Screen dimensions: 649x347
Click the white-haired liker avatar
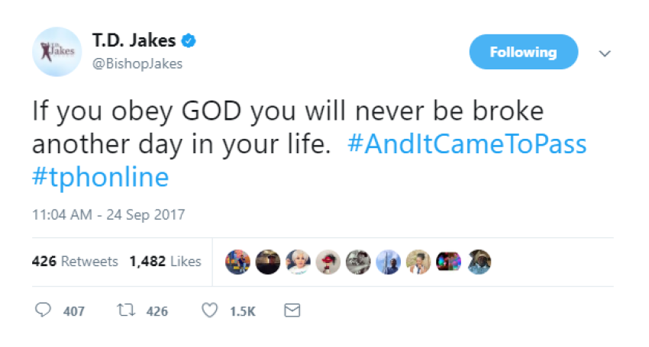click(x=298, y=262)
